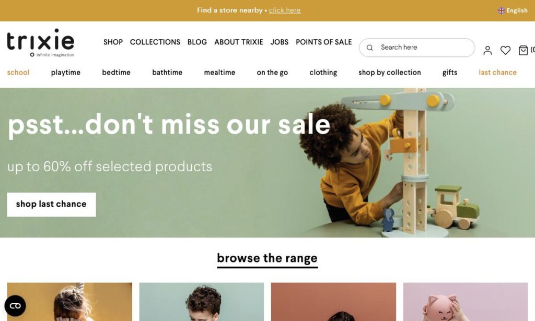Select the last chance category
The height and width of the screenshot is (321, 535).
pos(497,72)
